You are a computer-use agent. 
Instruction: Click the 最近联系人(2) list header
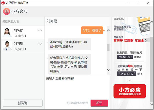click(11, 21)
